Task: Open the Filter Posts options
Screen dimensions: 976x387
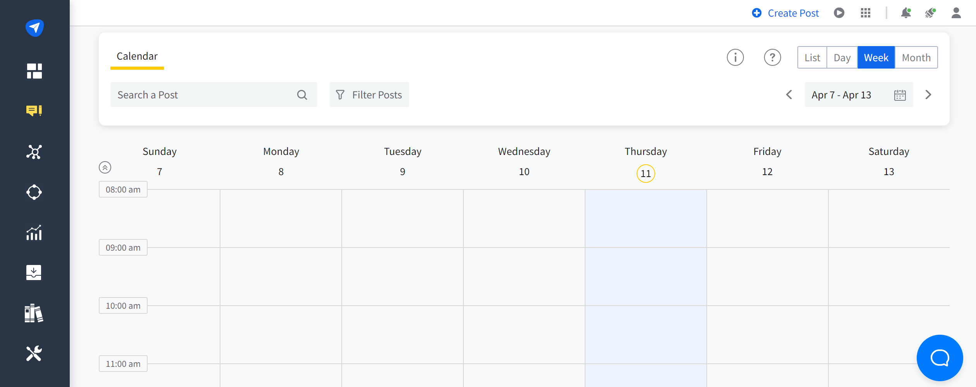Action: pyautogui.click(x=368, y=95)
